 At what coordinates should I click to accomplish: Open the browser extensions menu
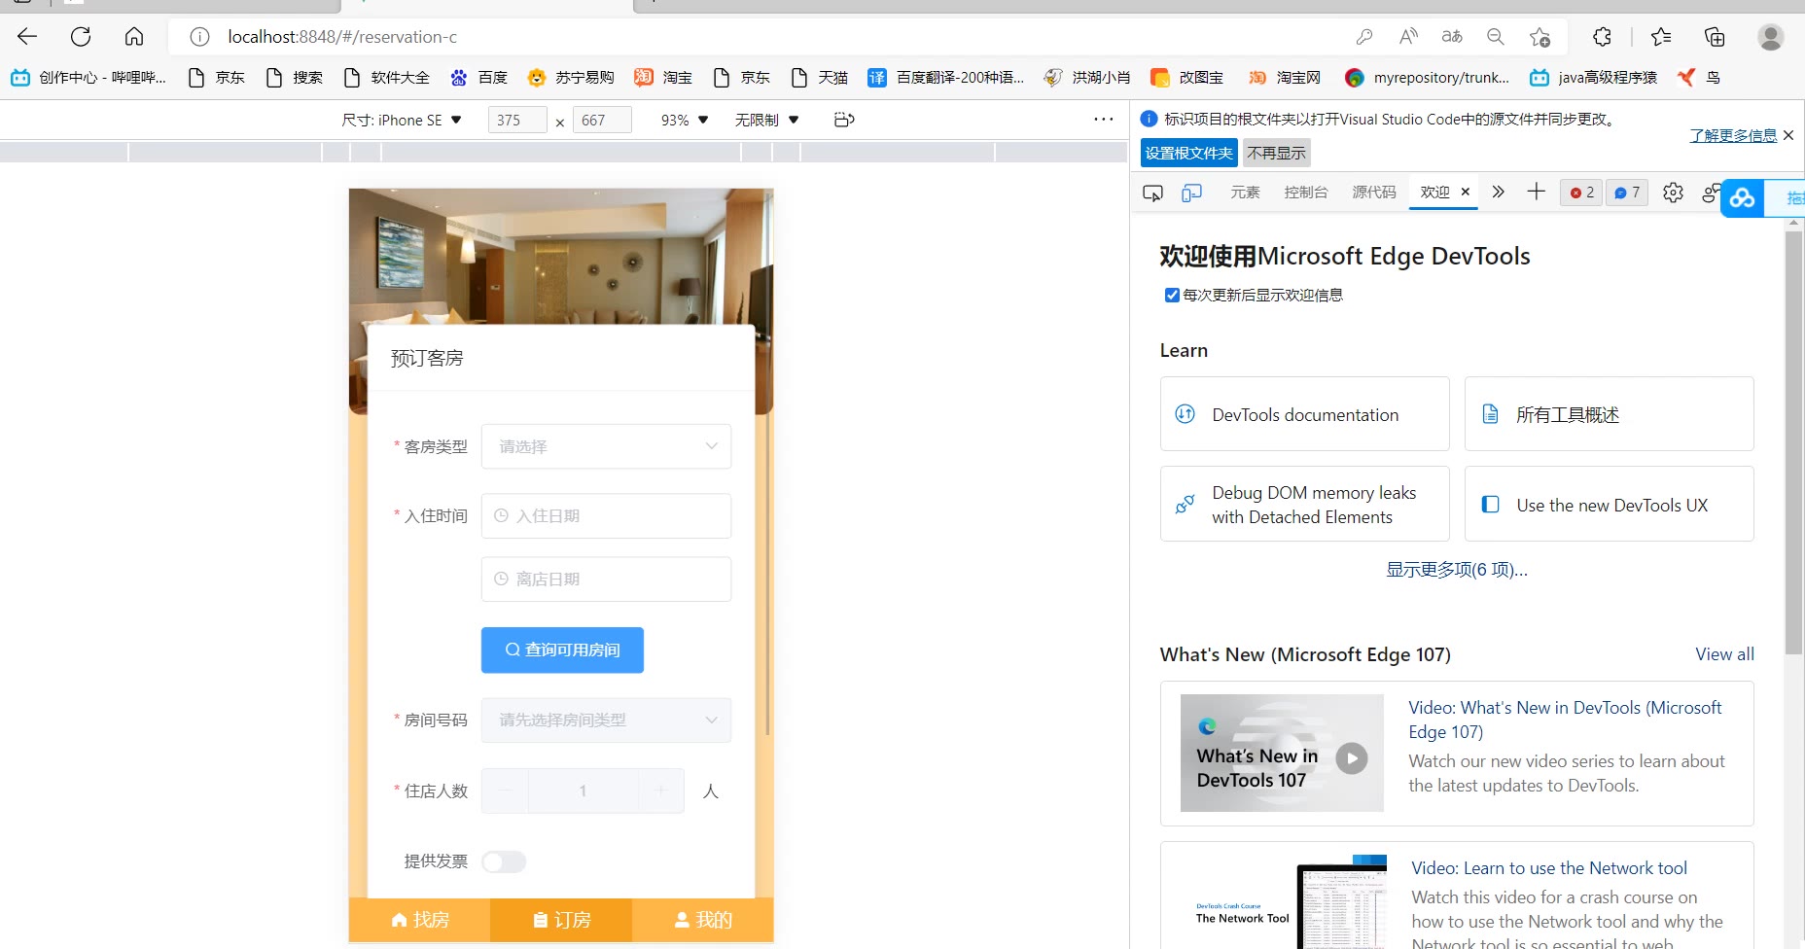(1602, 37)
